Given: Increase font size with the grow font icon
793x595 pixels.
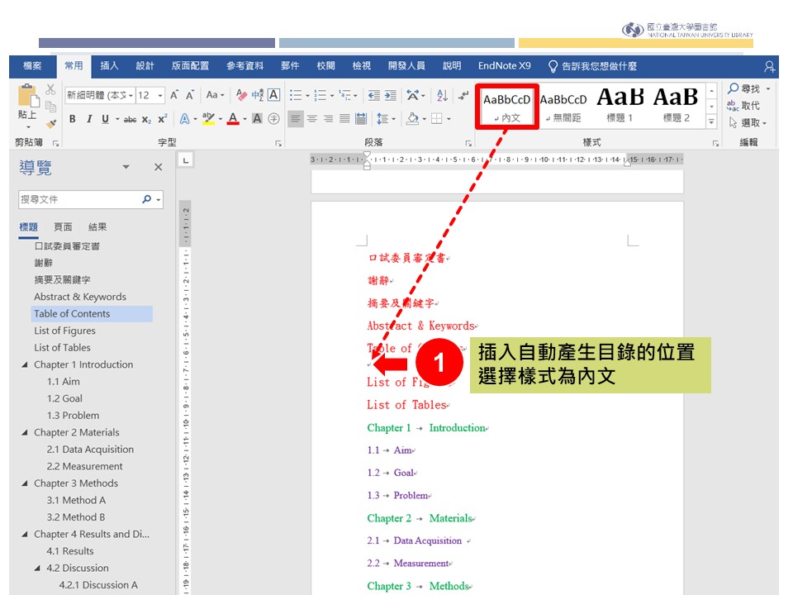Looking at the screenshot, I should coord(174,95).
